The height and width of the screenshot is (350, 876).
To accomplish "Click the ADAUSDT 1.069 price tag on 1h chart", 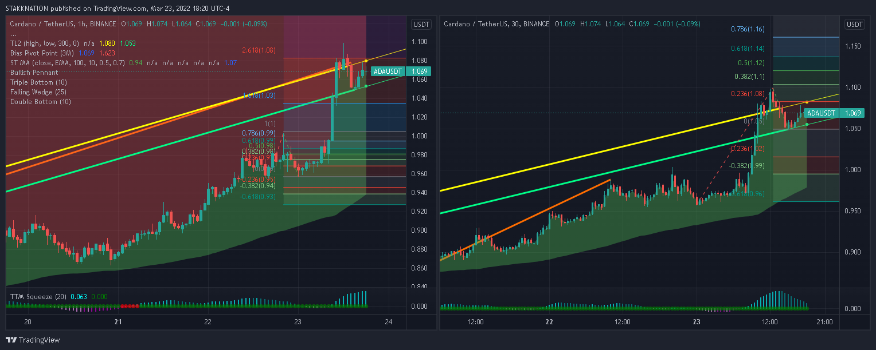I will click(x=401, y=71).
